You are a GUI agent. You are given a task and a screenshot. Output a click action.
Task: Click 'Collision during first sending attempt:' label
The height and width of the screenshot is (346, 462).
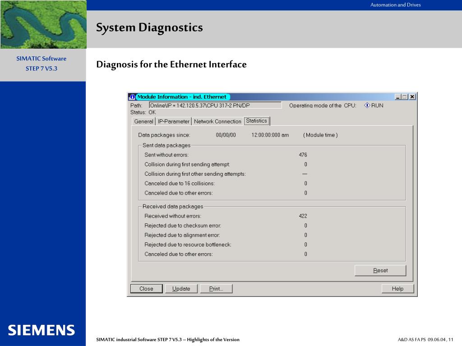click(187, 164)
